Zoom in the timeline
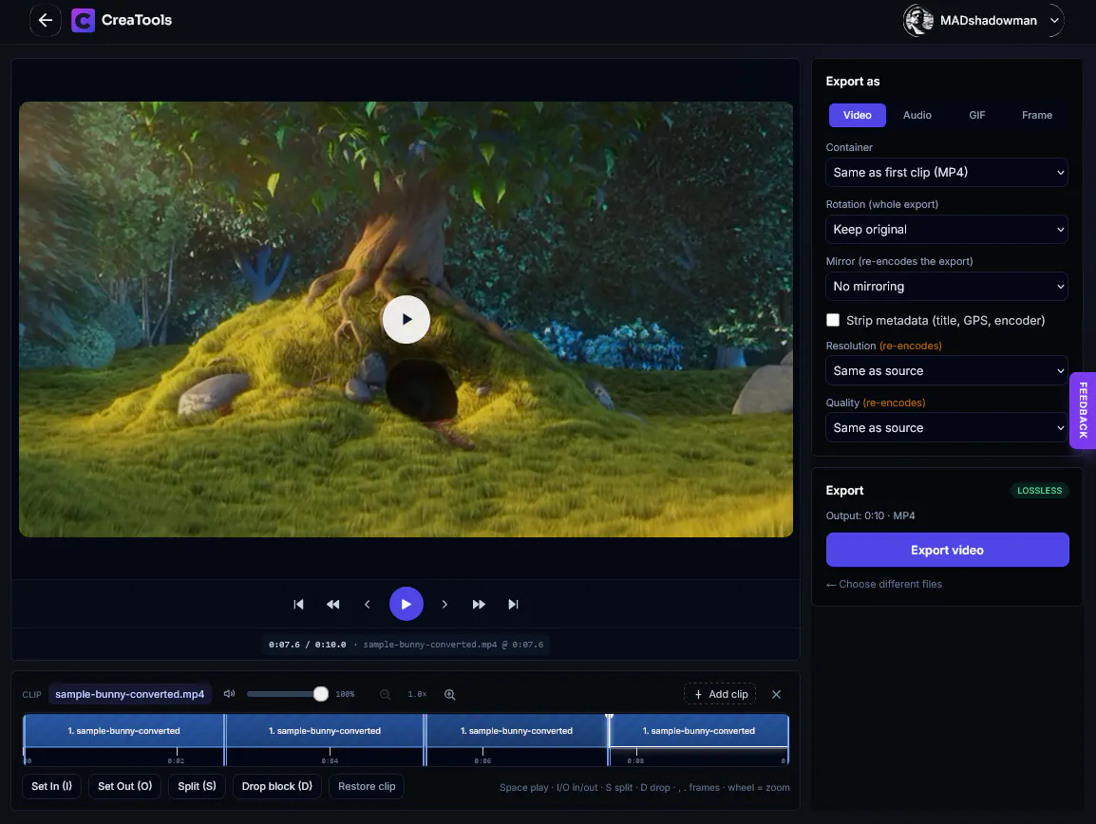Viewport: 1096px width, 824px height. coord(449,694)
